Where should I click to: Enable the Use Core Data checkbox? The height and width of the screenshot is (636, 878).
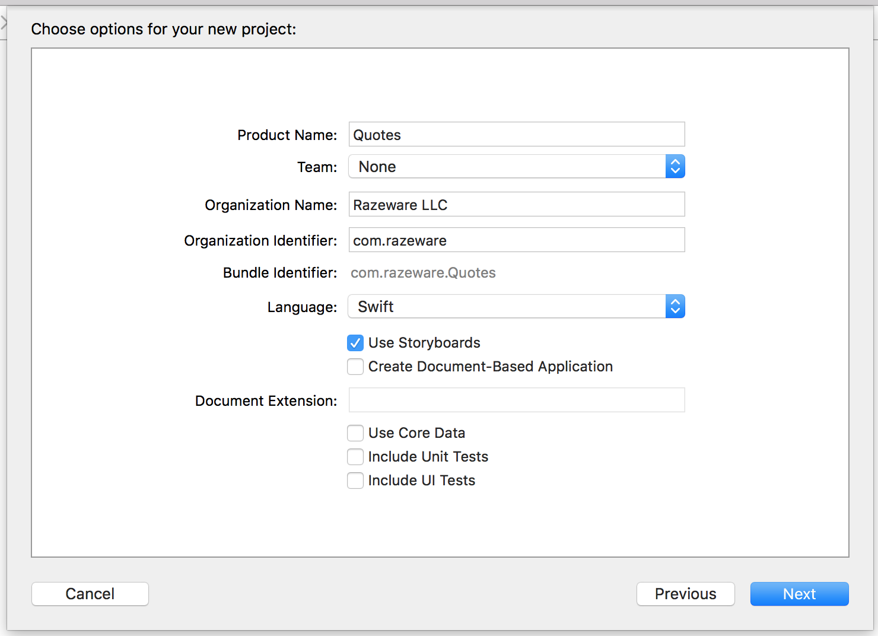point(355,433)
